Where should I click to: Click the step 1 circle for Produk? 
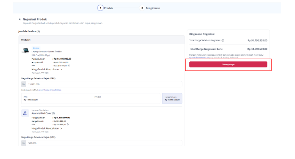coord(100,8)
